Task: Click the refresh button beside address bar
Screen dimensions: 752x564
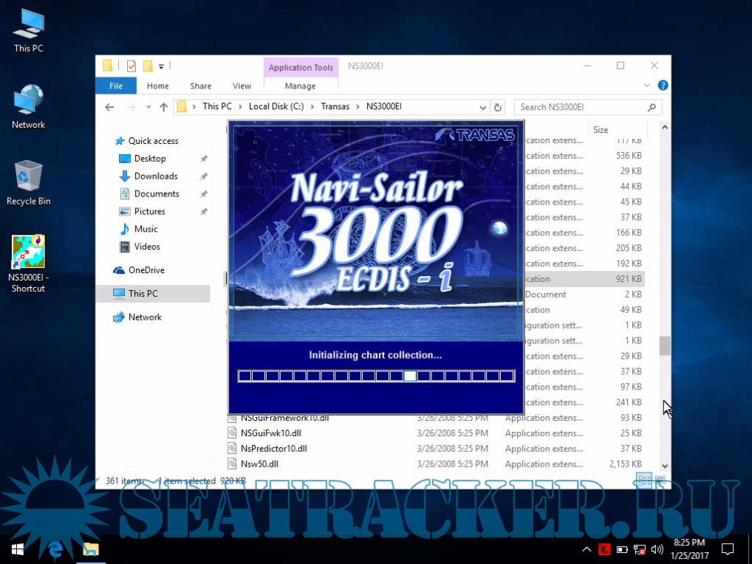Action: coord(499,107)
